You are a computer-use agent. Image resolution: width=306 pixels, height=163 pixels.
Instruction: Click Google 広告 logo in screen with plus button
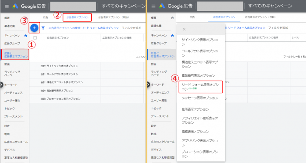(29, 6)
